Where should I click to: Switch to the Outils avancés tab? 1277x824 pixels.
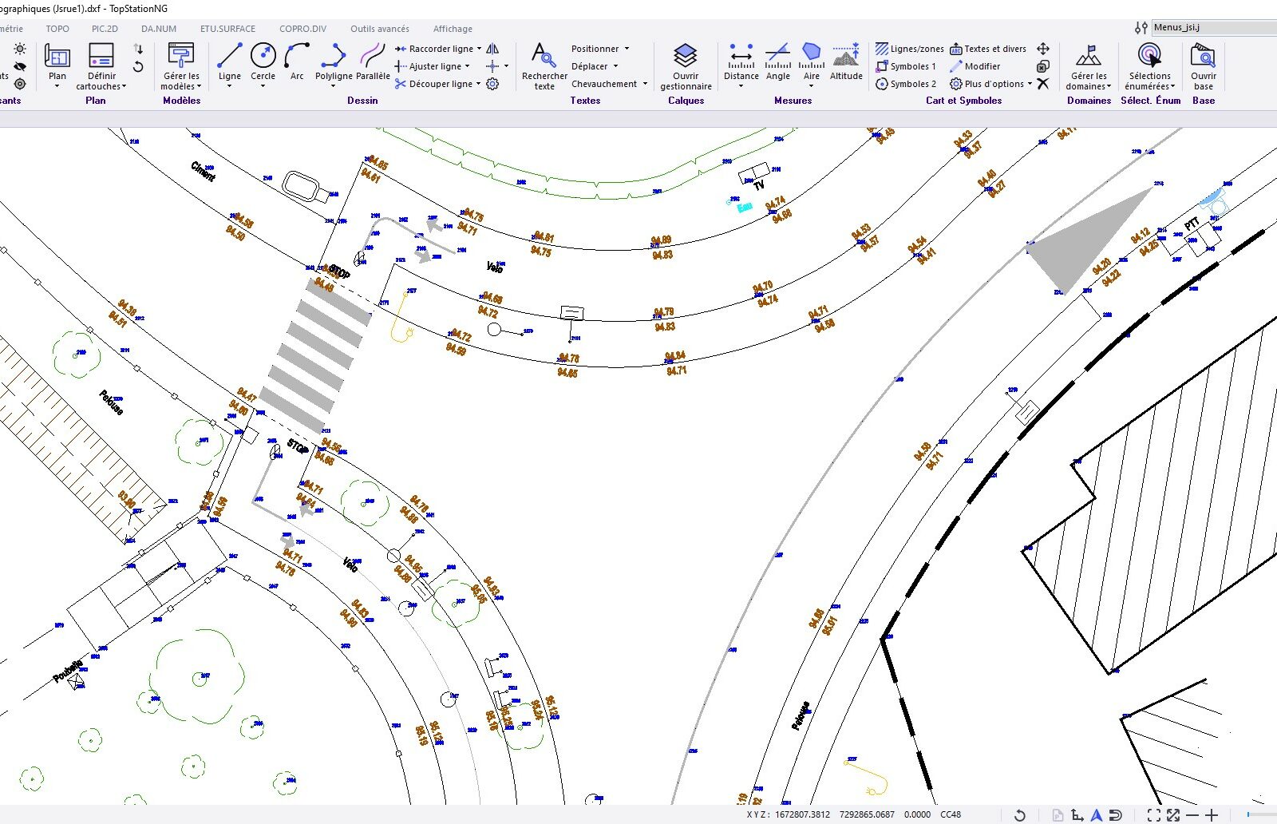(380, 29)
